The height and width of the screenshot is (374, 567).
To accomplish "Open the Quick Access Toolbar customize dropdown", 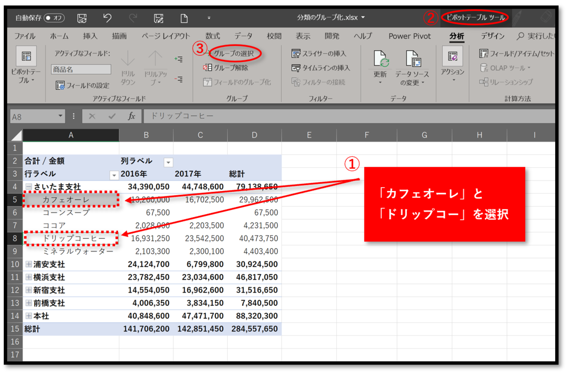I will click(x=209, y=18).
